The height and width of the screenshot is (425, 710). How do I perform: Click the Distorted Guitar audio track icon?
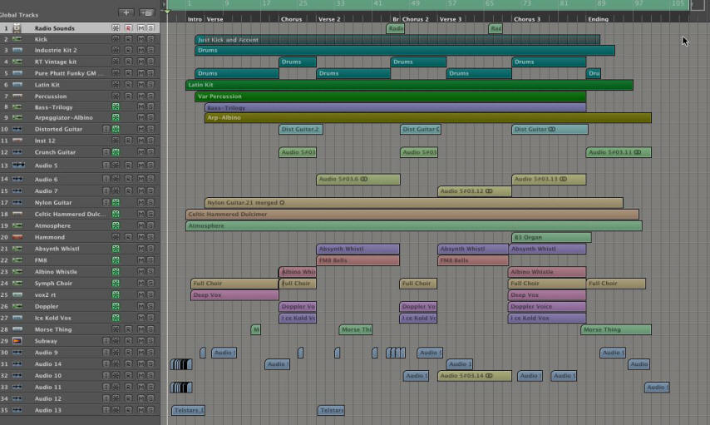[x=17, y=129]
